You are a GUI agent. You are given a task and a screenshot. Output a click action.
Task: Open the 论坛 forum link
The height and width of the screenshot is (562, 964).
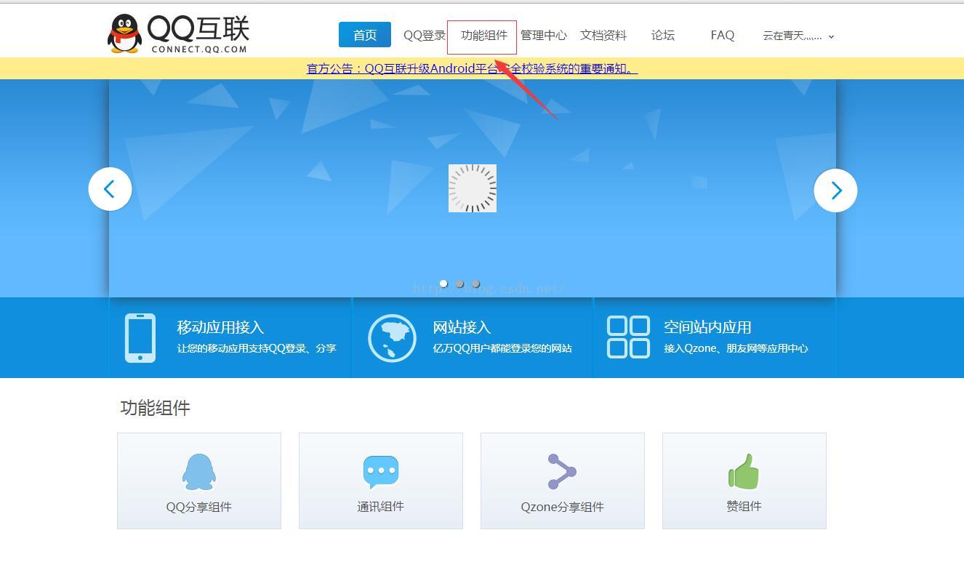tap(663, 35)
